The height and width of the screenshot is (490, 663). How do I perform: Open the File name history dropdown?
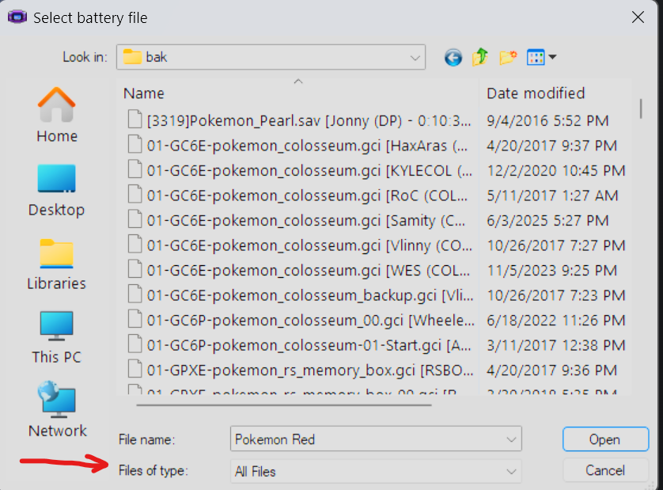pos(510,439)
